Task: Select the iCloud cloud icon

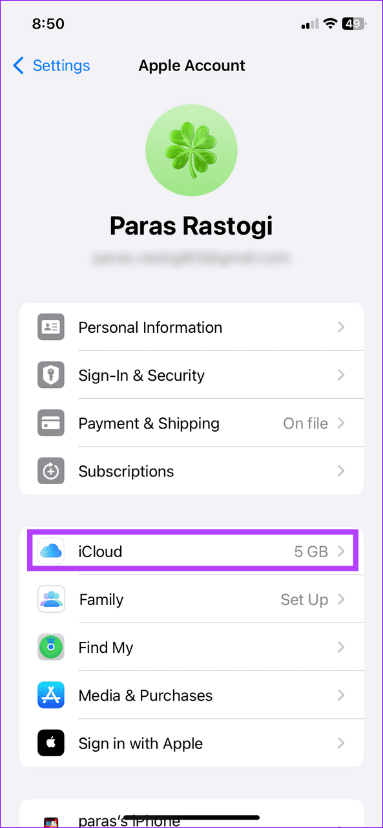Action: [x=50, y=551]
